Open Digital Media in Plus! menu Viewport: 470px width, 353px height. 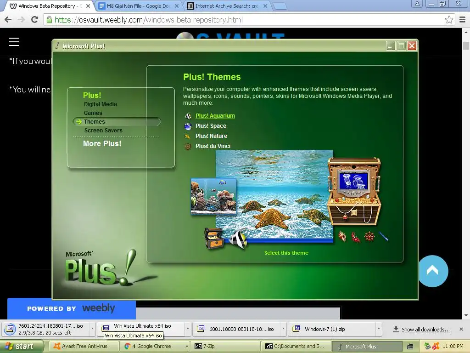pyautogui.click(x=101, y=104)
